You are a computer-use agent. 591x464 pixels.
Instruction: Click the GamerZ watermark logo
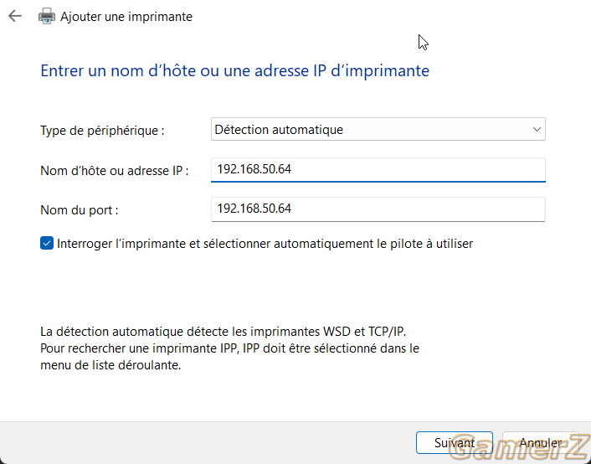519,447
